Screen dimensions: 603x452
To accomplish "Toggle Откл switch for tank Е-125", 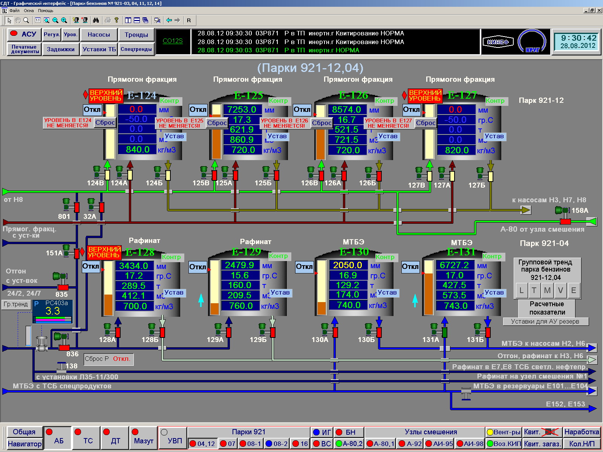I will pyautogui.click(x=198, y=110).
